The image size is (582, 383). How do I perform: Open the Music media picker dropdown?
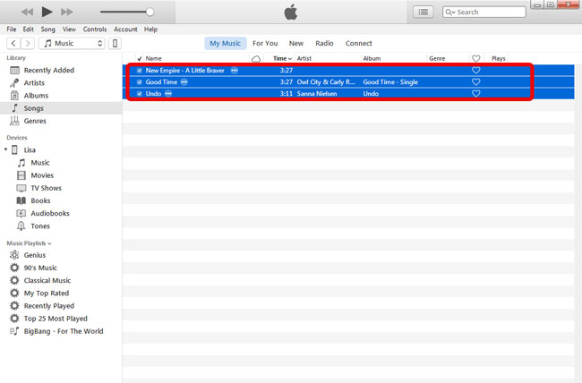(x=72, y=43)
